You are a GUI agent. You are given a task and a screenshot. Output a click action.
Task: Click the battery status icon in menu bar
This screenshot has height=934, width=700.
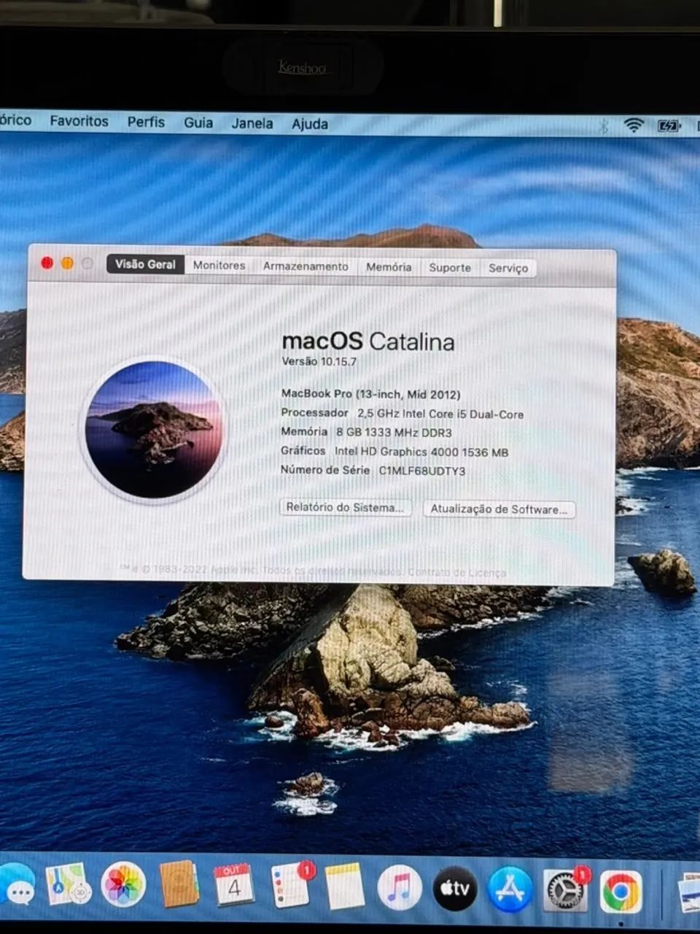pos(669,126)
